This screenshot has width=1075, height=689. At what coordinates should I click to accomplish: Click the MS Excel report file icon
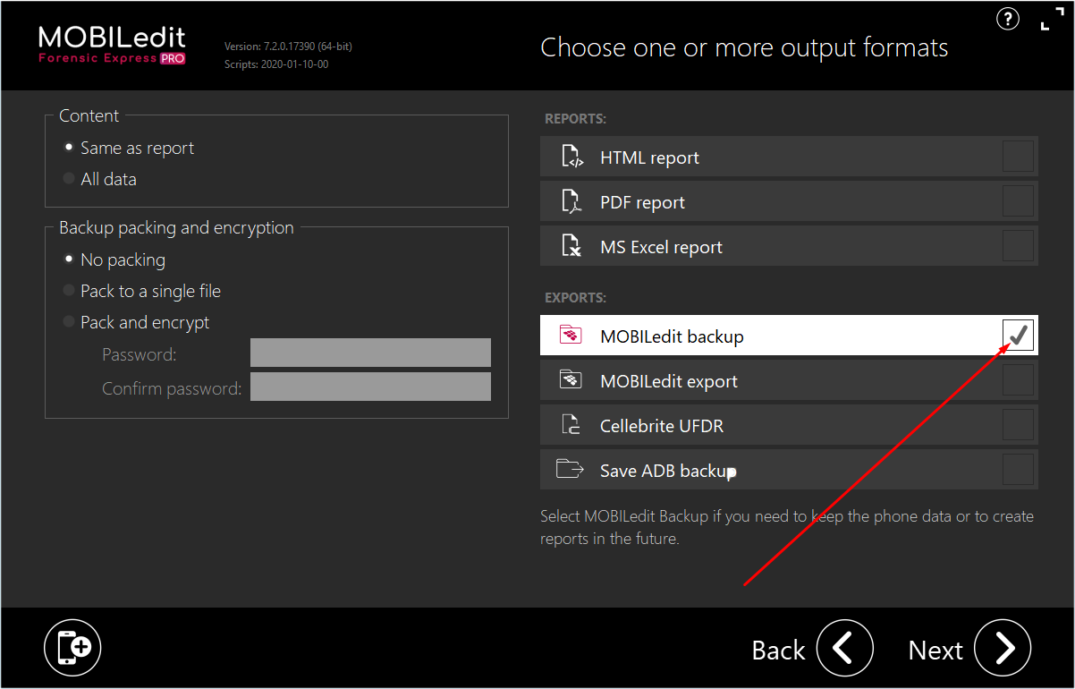point(572,247)
